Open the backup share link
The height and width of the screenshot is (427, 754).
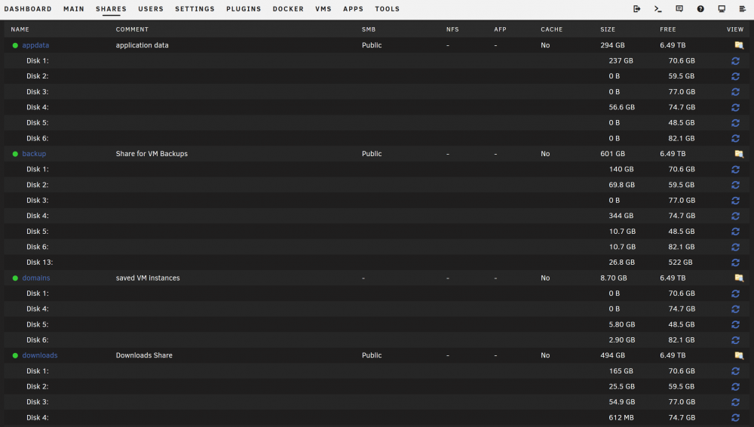[x=34, y=154]
